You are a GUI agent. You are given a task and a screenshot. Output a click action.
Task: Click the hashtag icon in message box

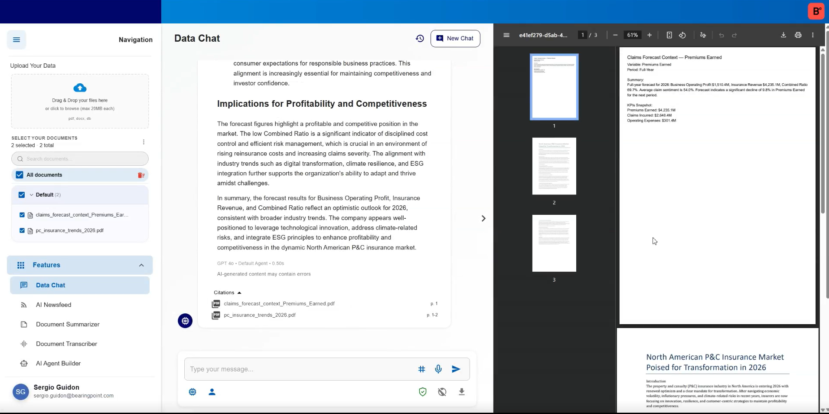click(421, 369)
